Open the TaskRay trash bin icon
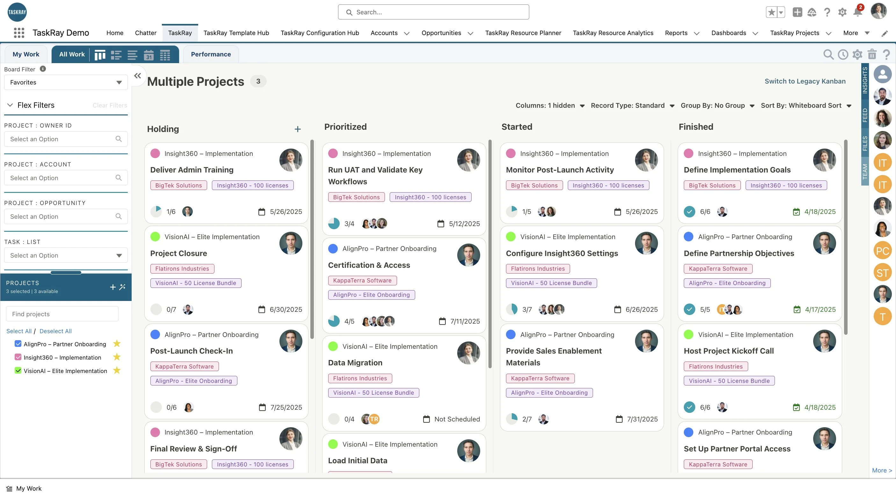 click(872, 54)
